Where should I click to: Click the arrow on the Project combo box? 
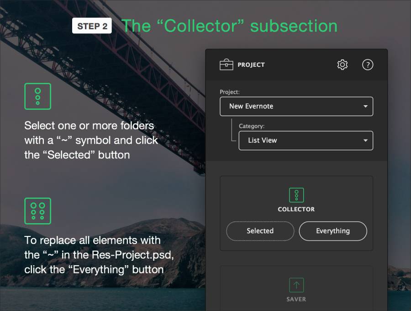click(x=365, y=106)
